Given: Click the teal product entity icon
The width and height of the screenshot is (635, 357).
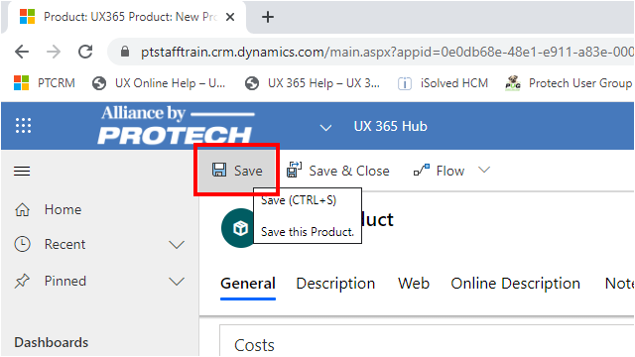Looking at the screenshot, I should coord(238,228).
